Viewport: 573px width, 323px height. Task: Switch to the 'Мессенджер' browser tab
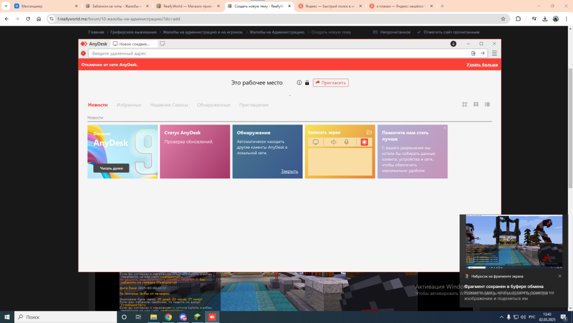45,6
